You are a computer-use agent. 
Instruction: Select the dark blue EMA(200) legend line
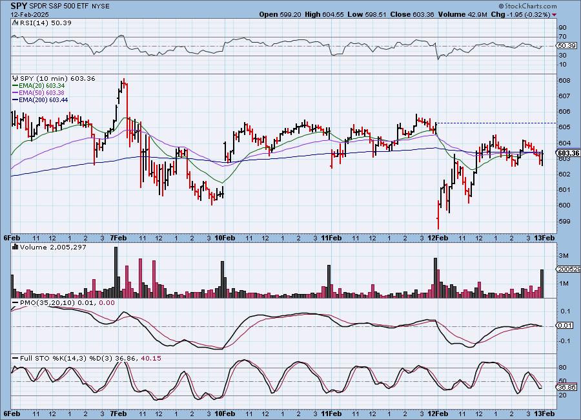tap(15, 100)
